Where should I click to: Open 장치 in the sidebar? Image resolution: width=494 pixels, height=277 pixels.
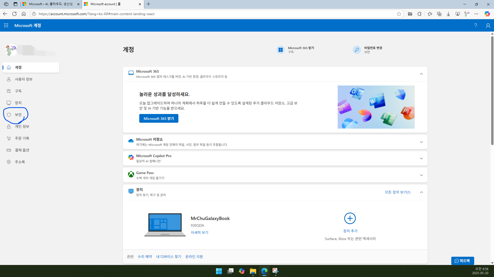pos(31,103)
